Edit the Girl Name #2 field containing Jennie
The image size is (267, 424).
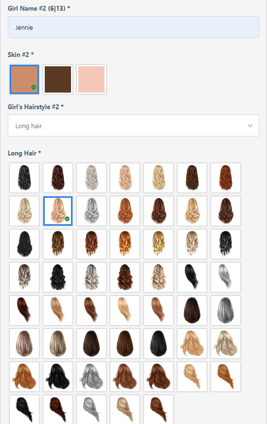[x=133, y=27]
